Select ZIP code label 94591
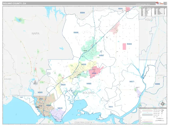Screen dimensions: 169x127 tap(49, 105)
